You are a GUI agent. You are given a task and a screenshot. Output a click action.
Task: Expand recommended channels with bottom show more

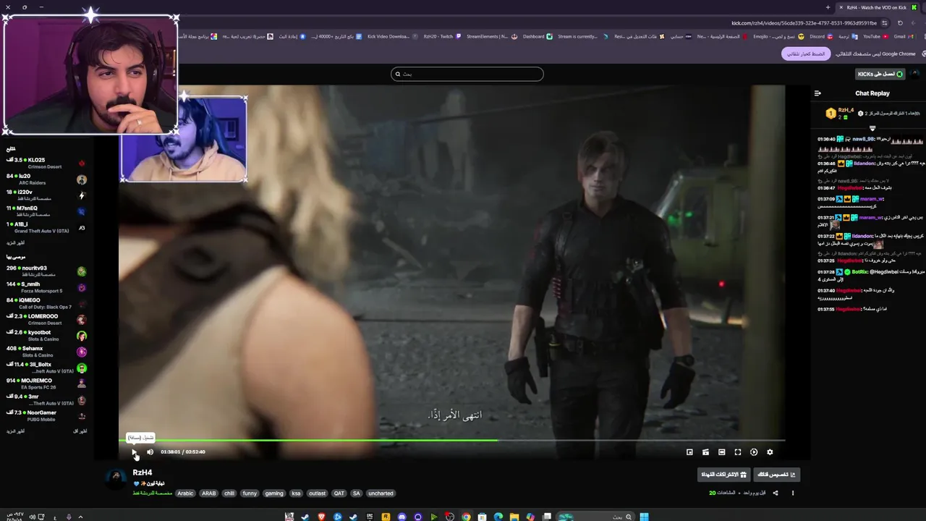click(16, 431)
